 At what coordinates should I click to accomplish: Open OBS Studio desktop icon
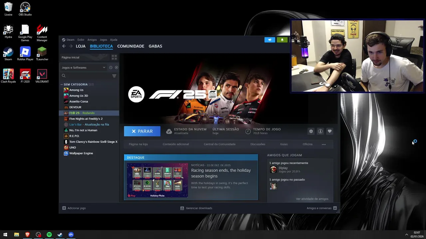click(25, 9)
